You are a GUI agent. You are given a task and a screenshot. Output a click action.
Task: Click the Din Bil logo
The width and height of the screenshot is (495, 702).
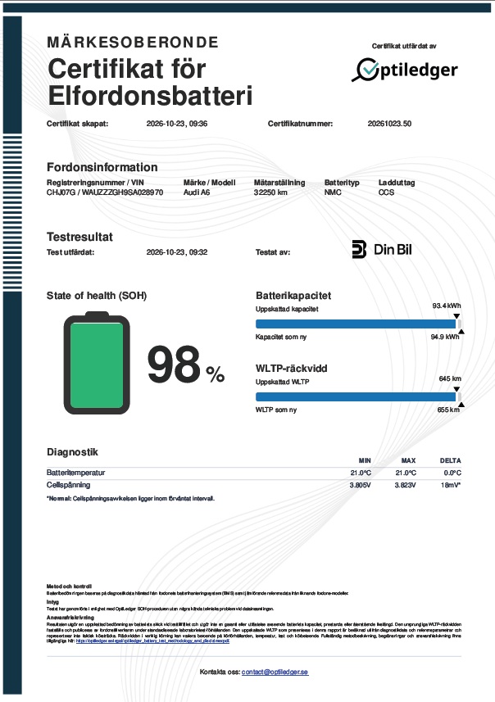[x=382, y=249]
